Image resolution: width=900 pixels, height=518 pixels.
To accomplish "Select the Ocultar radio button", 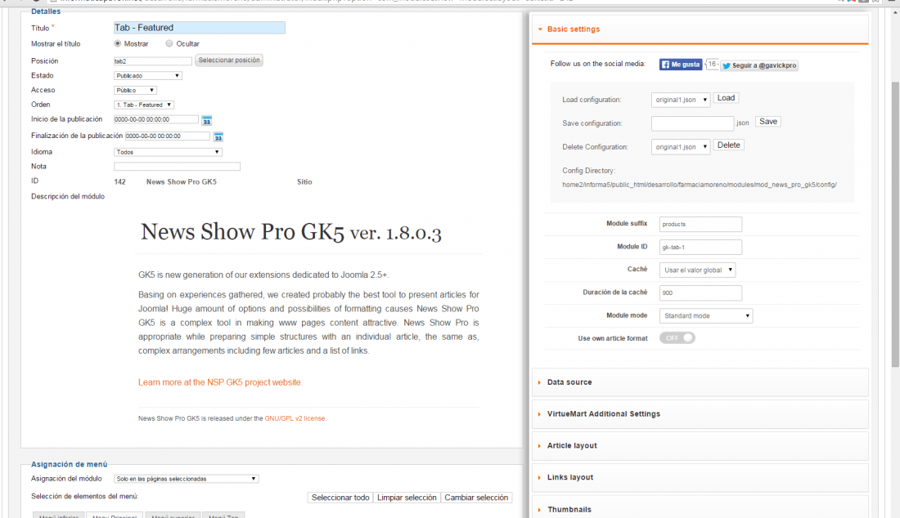I will [x=169, y=43].
